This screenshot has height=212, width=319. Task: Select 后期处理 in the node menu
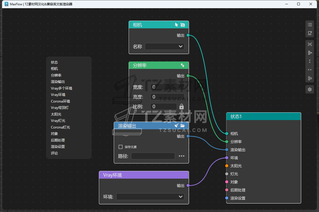58,140
